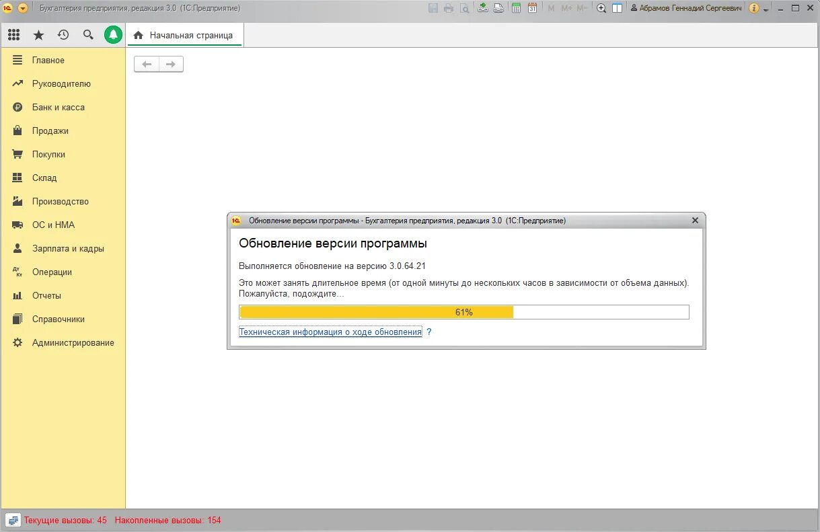Switch to the Начальная страница tab
Screen dimensions: 820x532
(185, 35)
